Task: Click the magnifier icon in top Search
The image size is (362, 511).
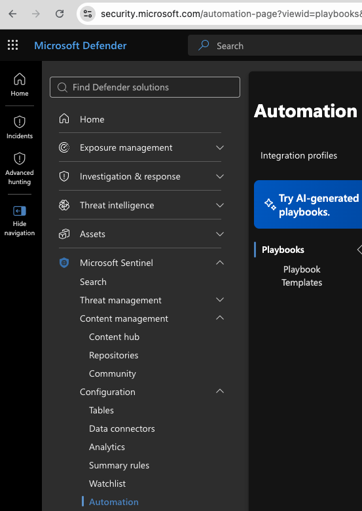Action: 204,45
